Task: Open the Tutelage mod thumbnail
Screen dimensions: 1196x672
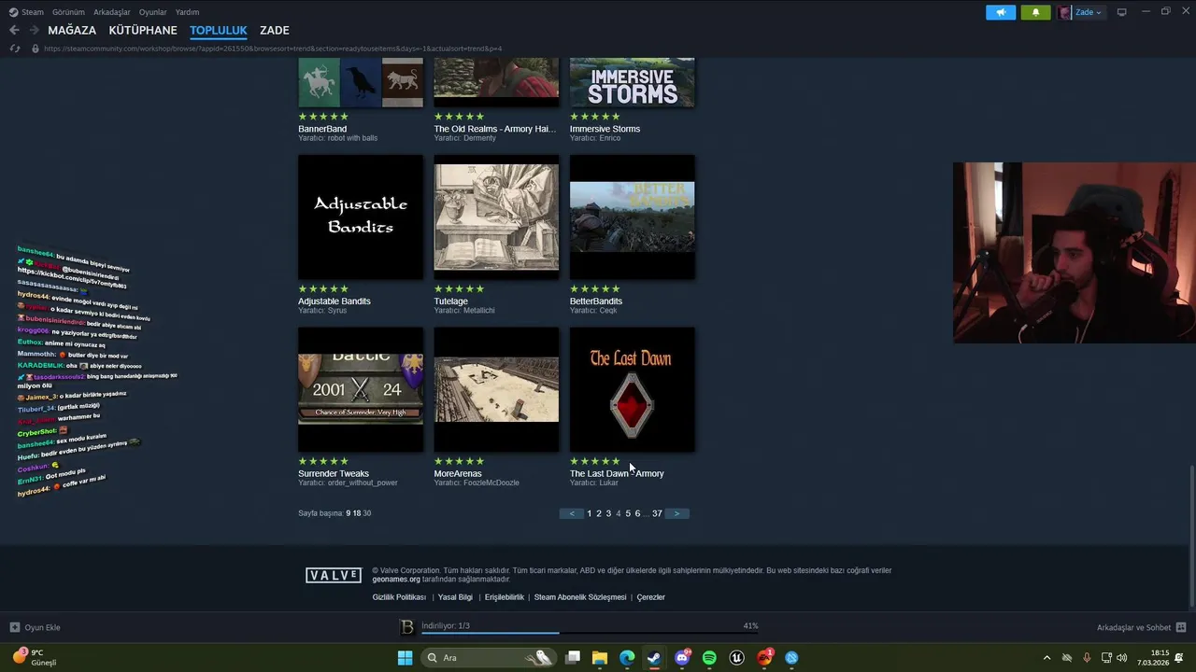Action: pos(496,217)
